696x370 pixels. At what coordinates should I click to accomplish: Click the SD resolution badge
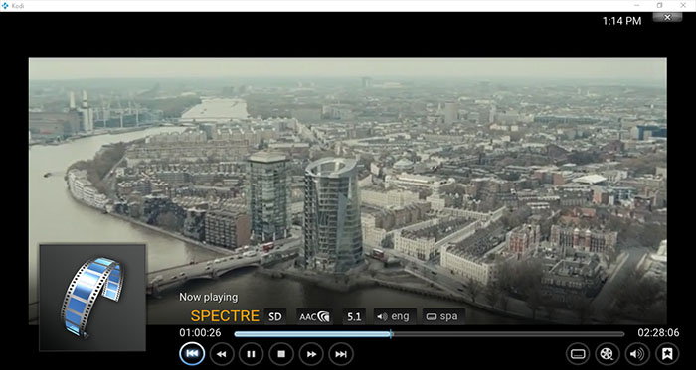coord(275,316)
